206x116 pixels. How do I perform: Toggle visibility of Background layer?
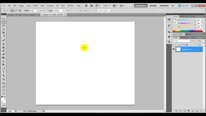174,49
